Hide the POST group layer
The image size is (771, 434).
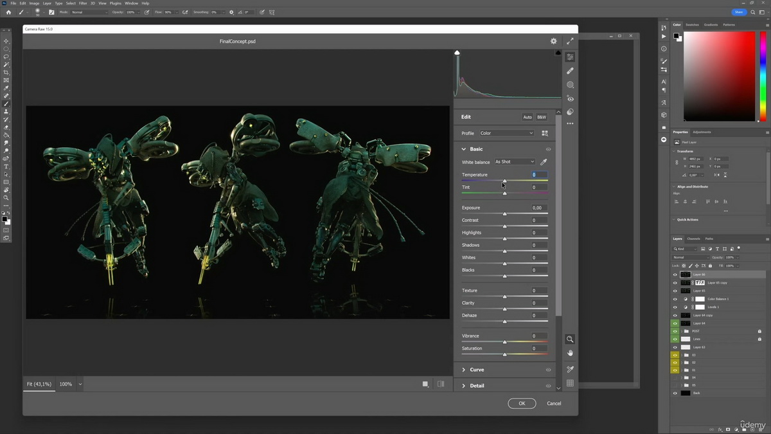[675, 331]
